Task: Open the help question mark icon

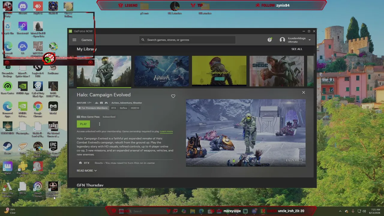Action: click(270, 40)
